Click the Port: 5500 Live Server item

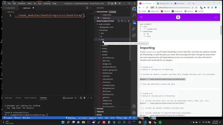(122, 118)
